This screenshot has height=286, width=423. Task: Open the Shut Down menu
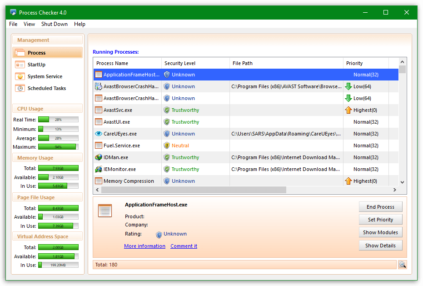pyautogui.click(x=55, y=24)
